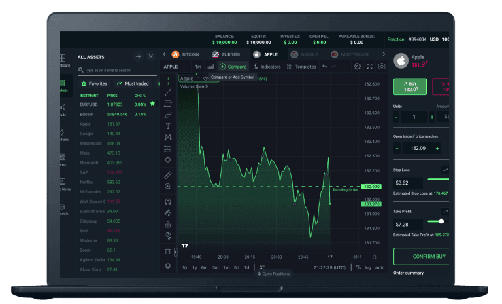This screenshot has height=304, width=502.
Task: Click the redo arrow in chart toolbar
Action: [x=333, y=66]
